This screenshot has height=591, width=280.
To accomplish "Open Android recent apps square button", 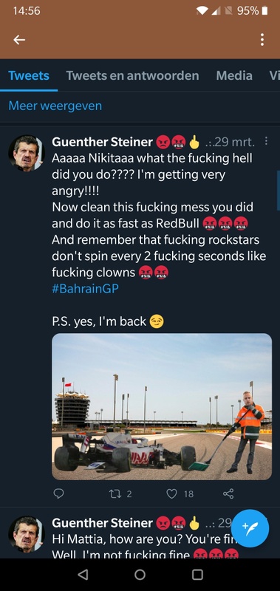I will coord(197,574).
